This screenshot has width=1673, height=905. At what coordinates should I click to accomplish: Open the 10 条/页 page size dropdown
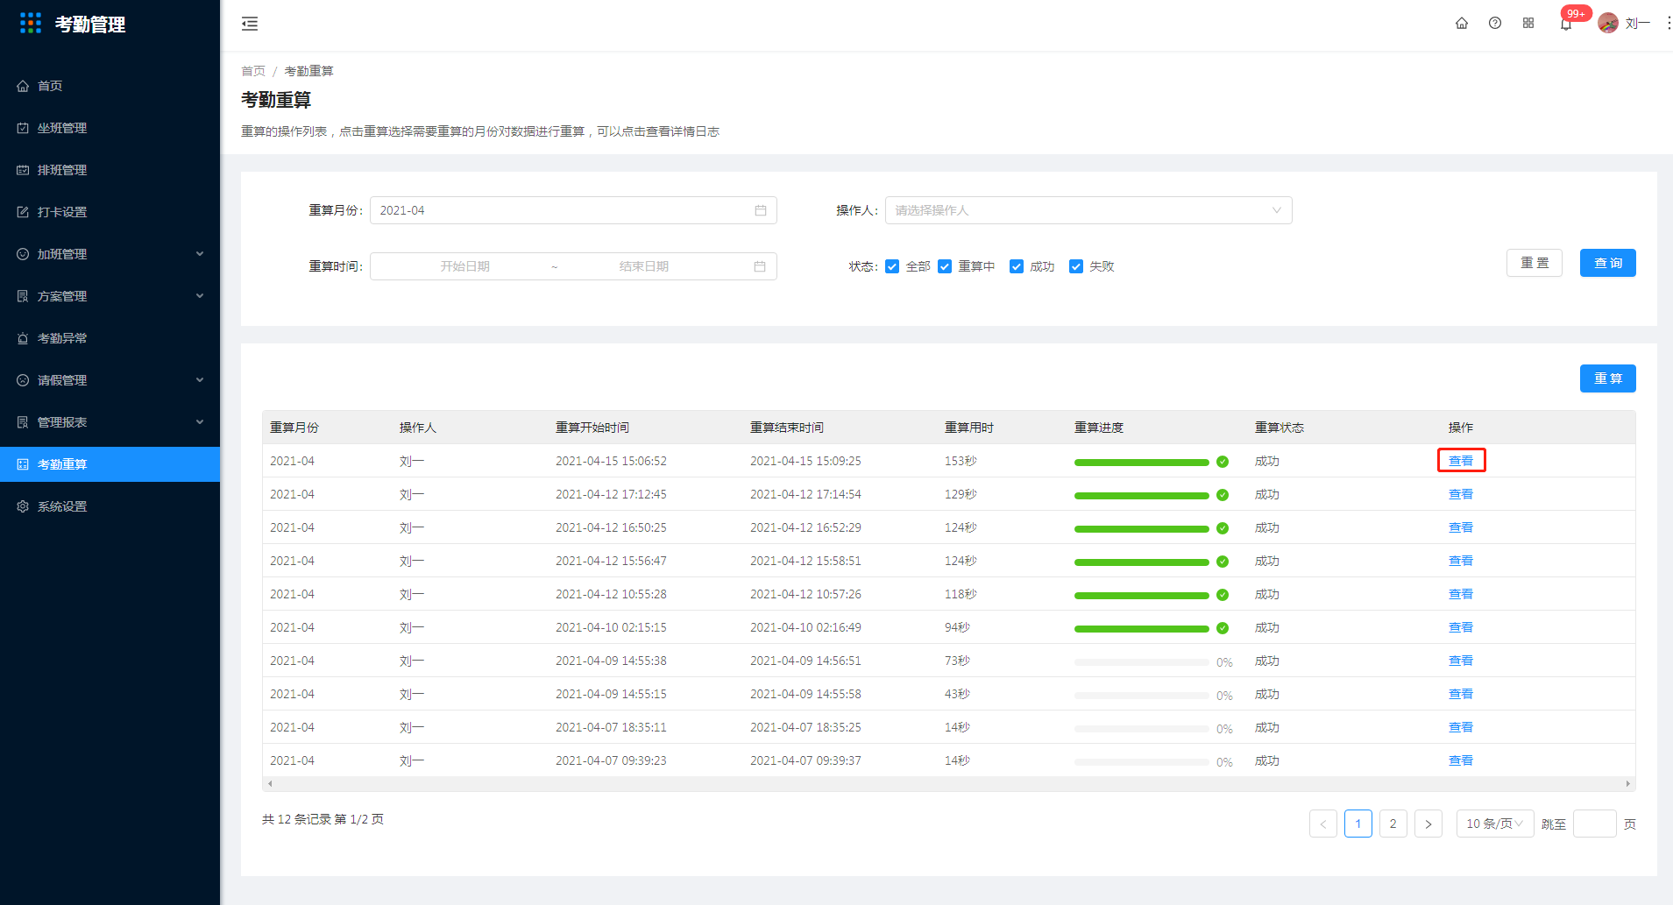[x=1495, y=824]
